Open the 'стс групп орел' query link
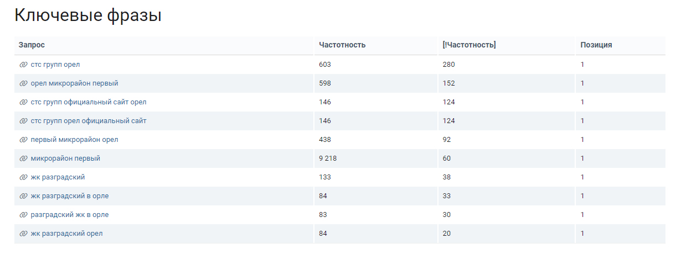The width and height of the screenshot is (681, 254). 55,65
